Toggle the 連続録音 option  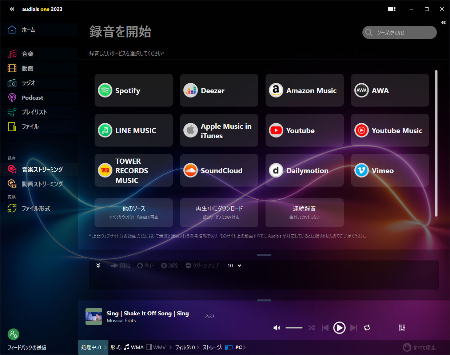pyautogui.click(x=304, y=212)
